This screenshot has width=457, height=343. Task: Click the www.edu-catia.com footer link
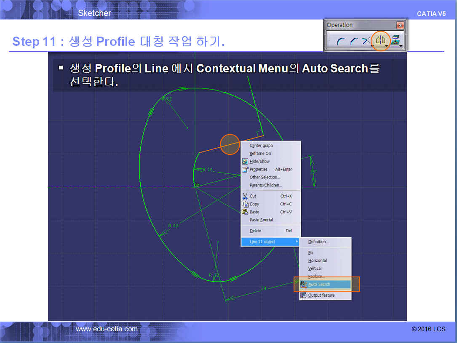107,329
